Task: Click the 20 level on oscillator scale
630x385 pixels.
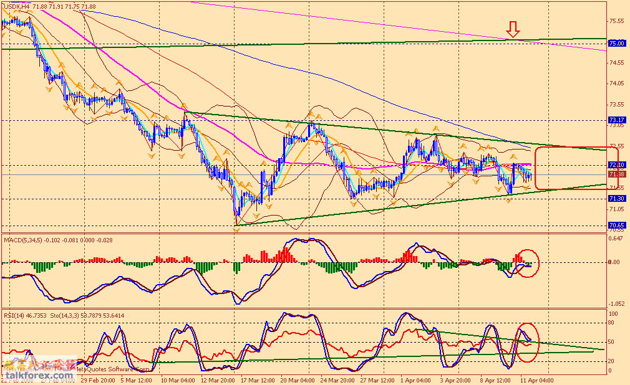Action: (611, 361)
